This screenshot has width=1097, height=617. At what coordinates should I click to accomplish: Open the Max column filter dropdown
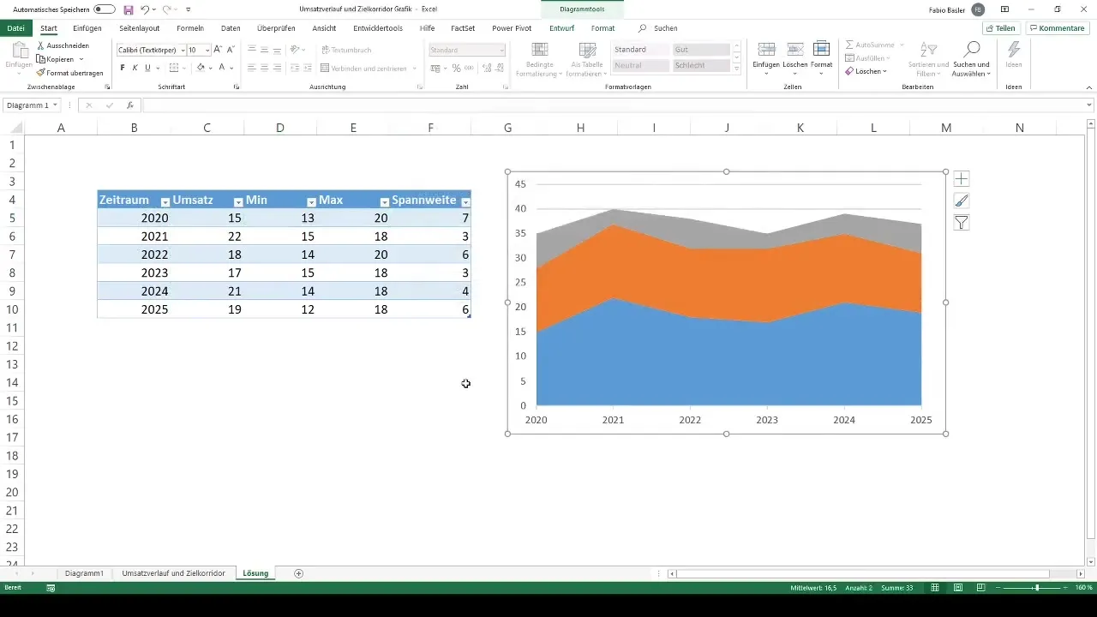(385, 202)
